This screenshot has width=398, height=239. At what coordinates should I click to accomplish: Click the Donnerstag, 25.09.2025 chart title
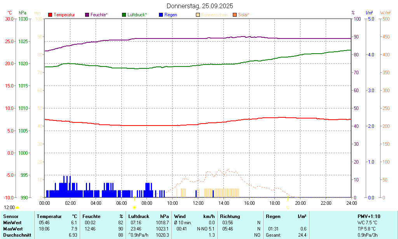pos(200,6)
